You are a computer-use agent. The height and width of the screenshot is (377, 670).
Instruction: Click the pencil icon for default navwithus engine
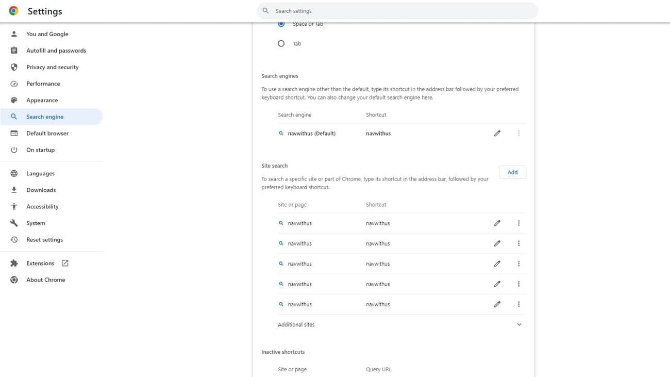497,134
